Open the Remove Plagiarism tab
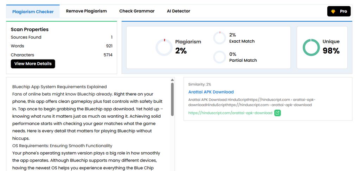The height and width of the screenshot is (171, 360). (x=86, y=11)
